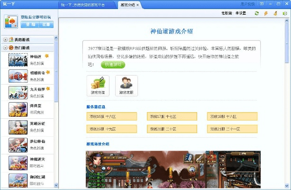
Task: Open 御剑江湖 game thumbnail
Action: [x=18, y=180]
